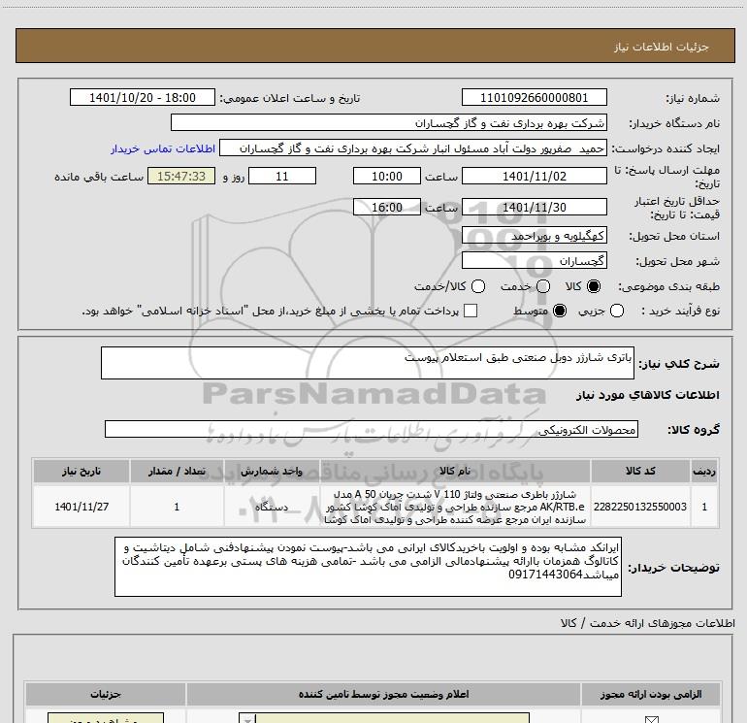Click the buyer notes text area
The height and width of the screenshot is (723, 747).
click(368, 566)
